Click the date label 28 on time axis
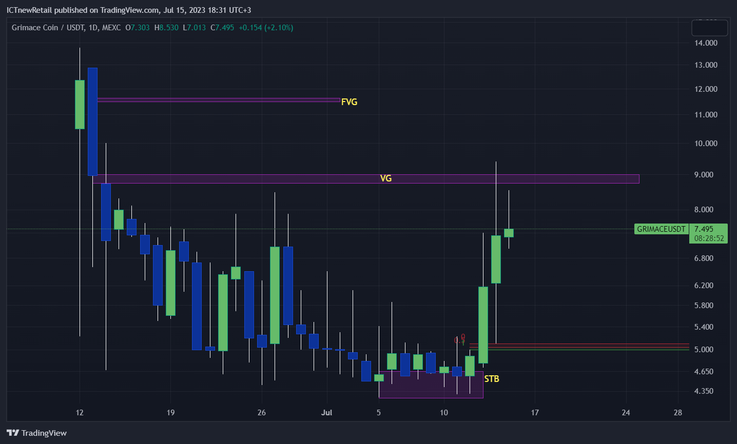This screenshot has height=444, width=737. point(678,413)
